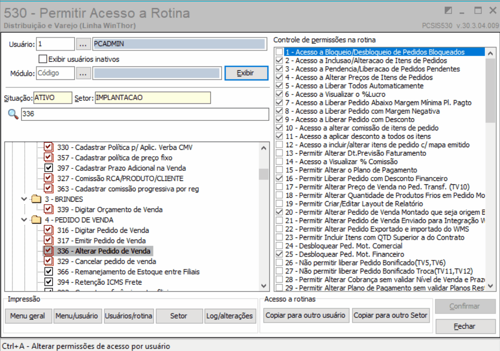Click the magnifying glass search icon
The height and width of the screenshot is (351, 500).
tap(13, 114)
